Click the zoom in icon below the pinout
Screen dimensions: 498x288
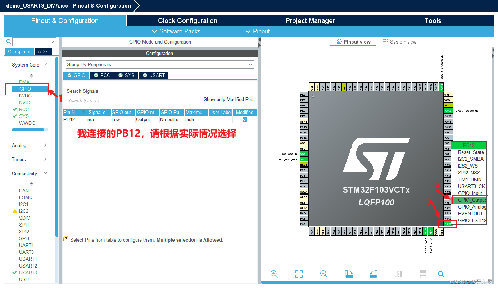click(x=274, y=274)
